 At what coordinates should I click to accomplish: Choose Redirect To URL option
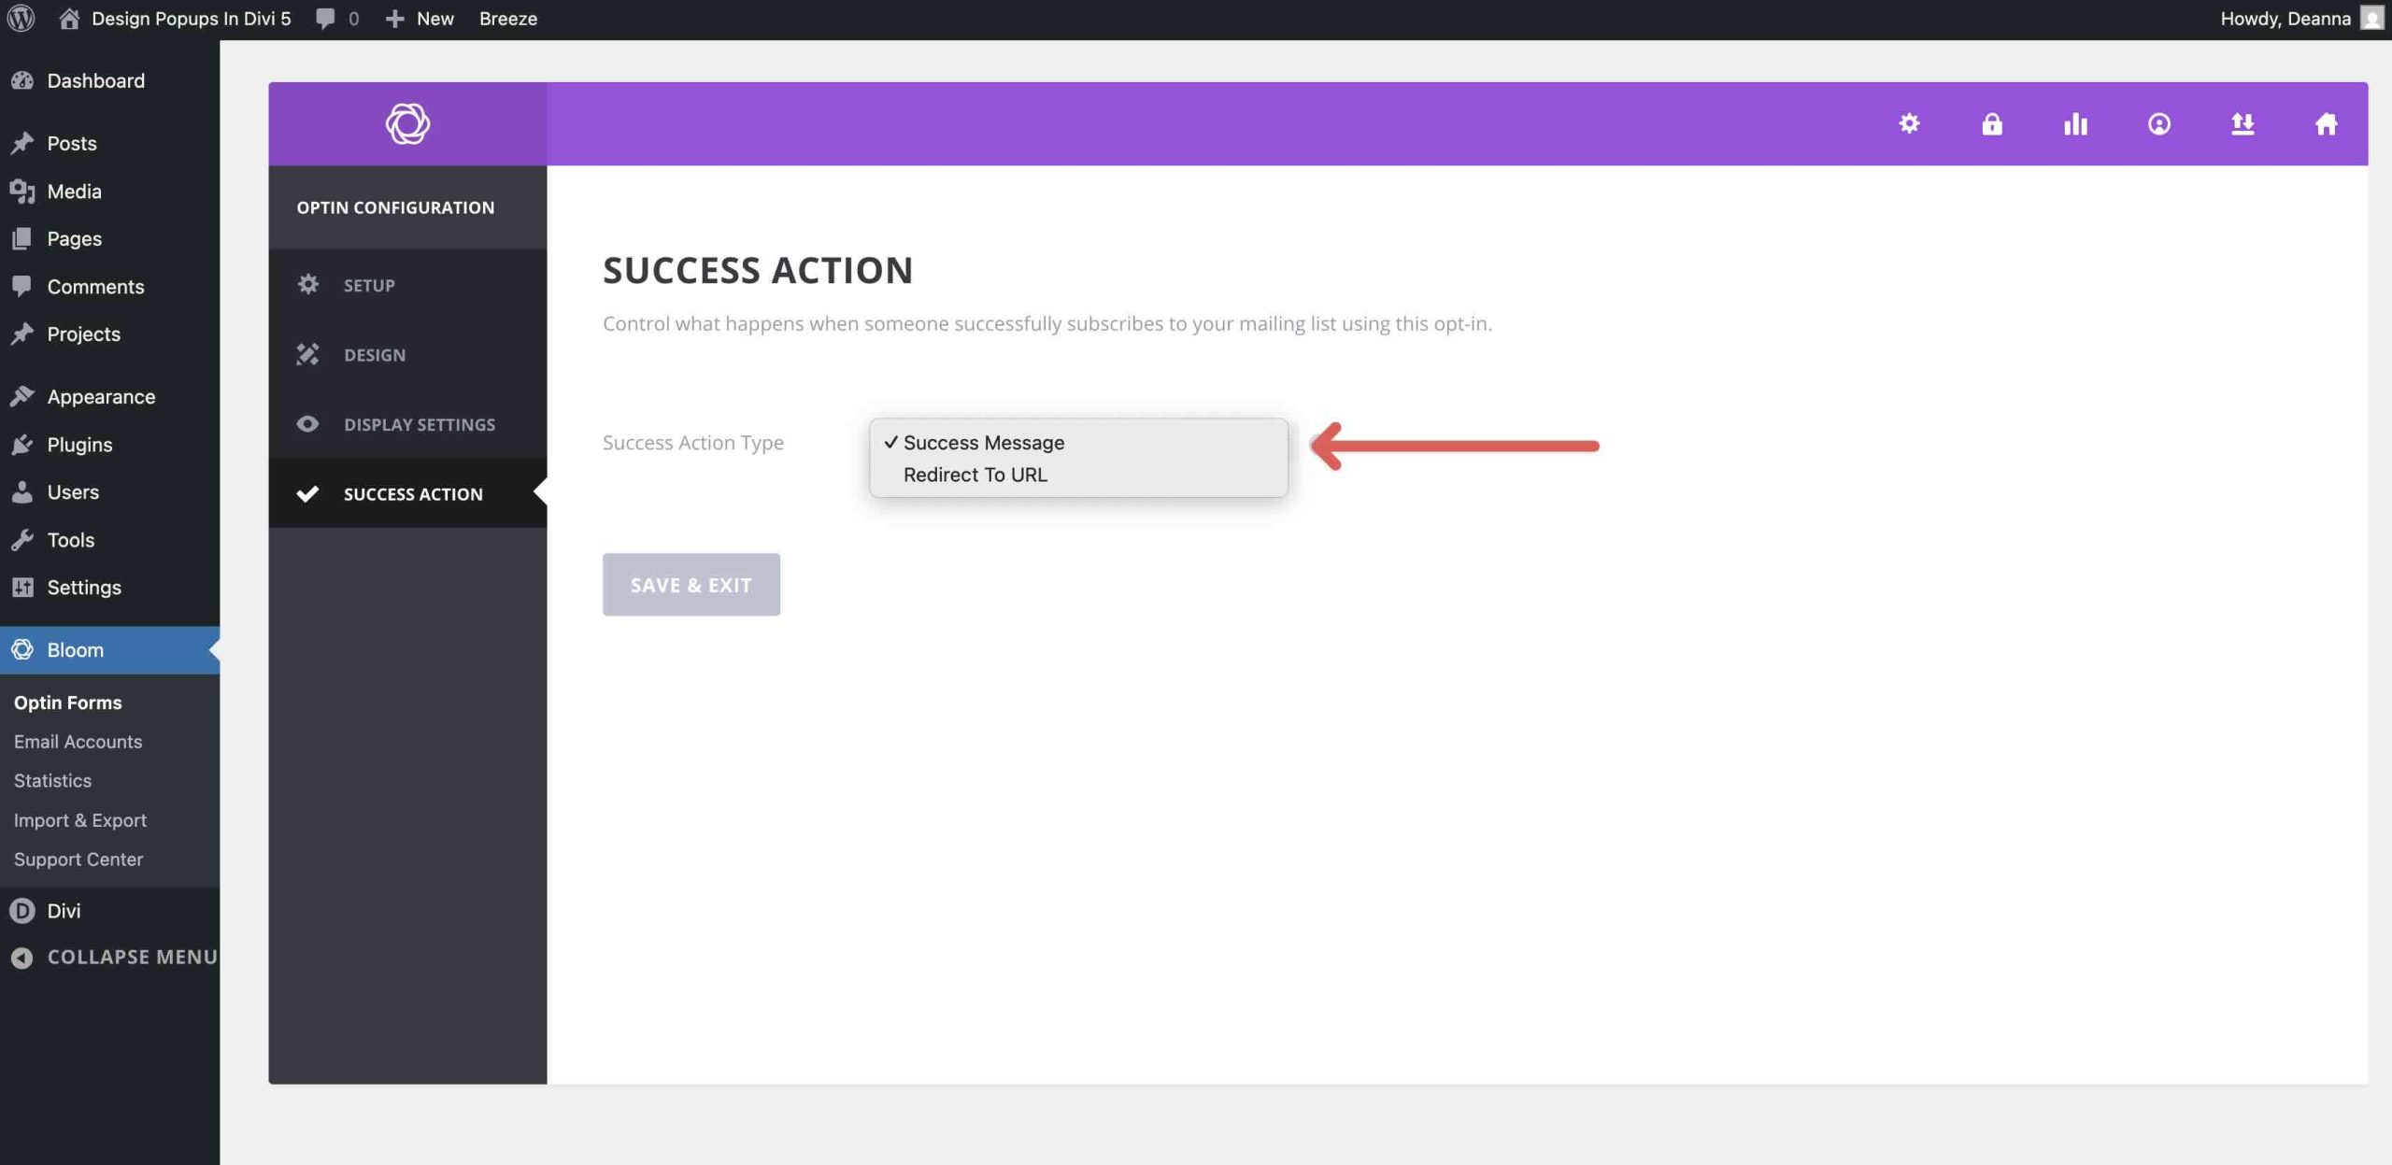click(x=975, y=474)
